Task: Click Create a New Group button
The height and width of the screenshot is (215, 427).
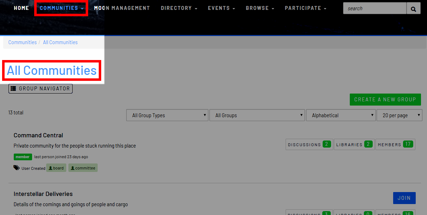Action: (x=385, y=100)
